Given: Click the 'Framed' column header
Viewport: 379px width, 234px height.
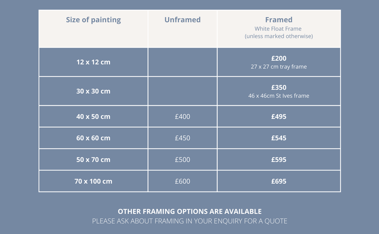Looking at the screenshot, I should (279, 20).
